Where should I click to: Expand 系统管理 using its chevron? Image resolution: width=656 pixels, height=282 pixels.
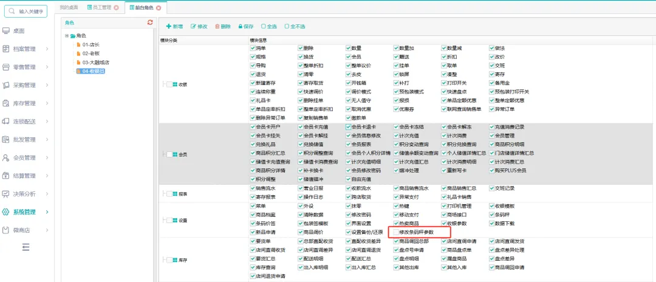click(47, 211)
